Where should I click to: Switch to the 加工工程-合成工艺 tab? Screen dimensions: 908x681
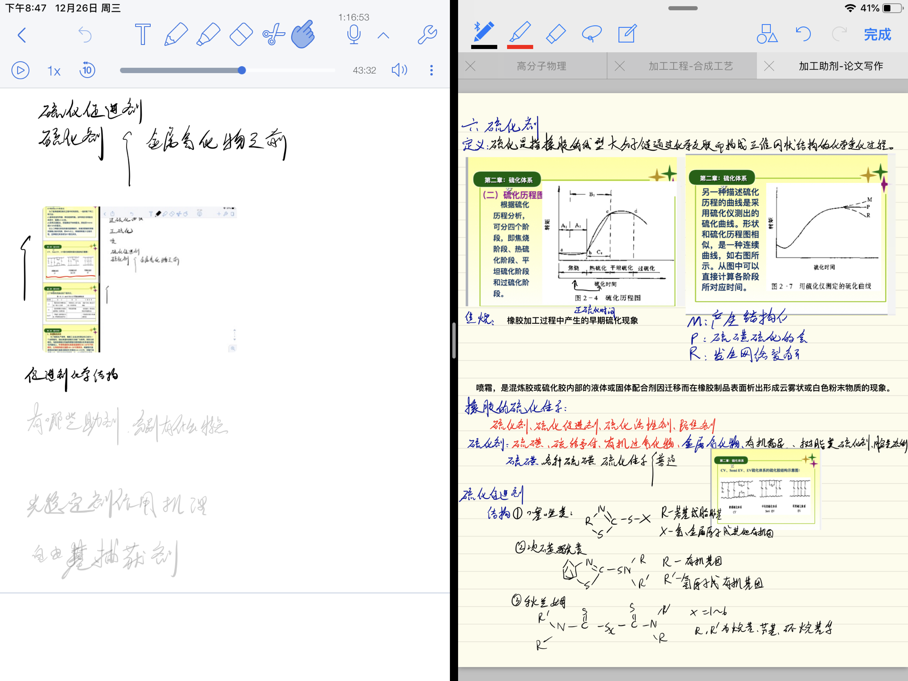[690, 66]
